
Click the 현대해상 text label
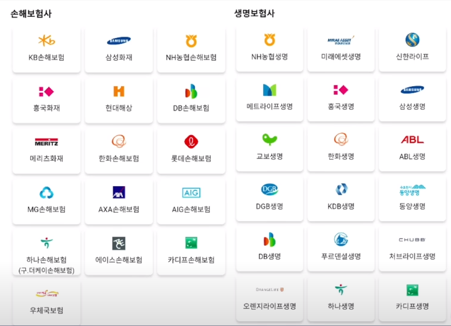pos(119,108)
